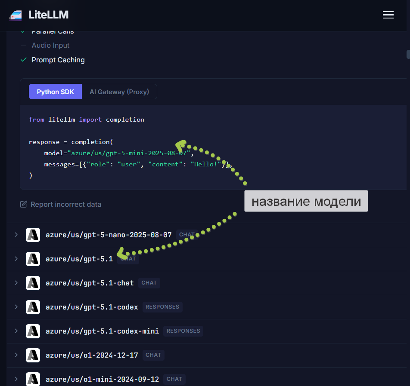The width and height of the screenshot is (410, 386).
Task: Click the CHAT badge on gpt-5.1-chat row
Action: (x=149, y=283)
